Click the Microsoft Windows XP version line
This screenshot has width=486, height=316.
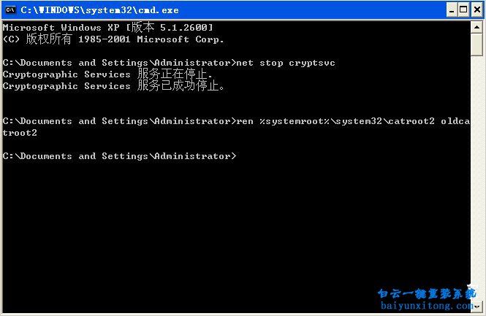tap(108, 28)
